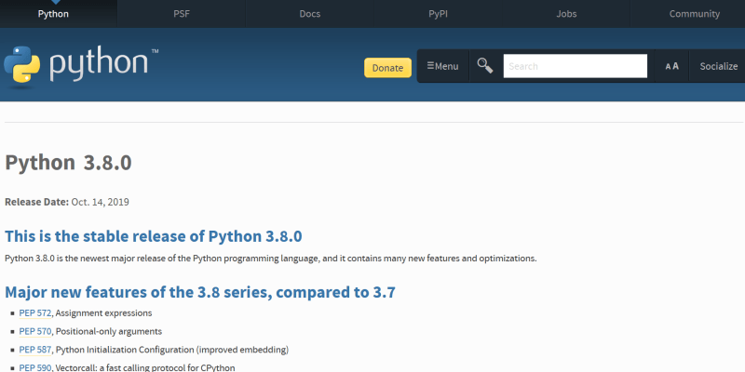Click the PEP 587 link
The image size is (745, 372).
pos(35,350)
